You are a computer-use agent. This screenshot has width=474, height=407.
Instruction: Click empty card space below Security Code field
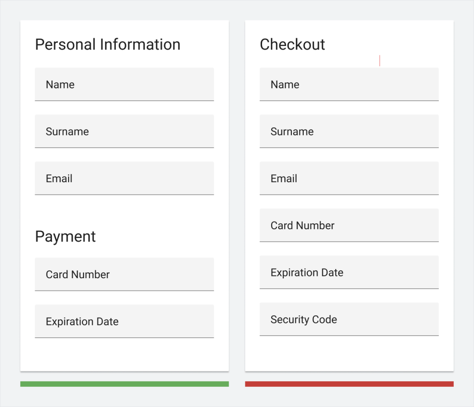pyautogui.click(x=349, y=353)
